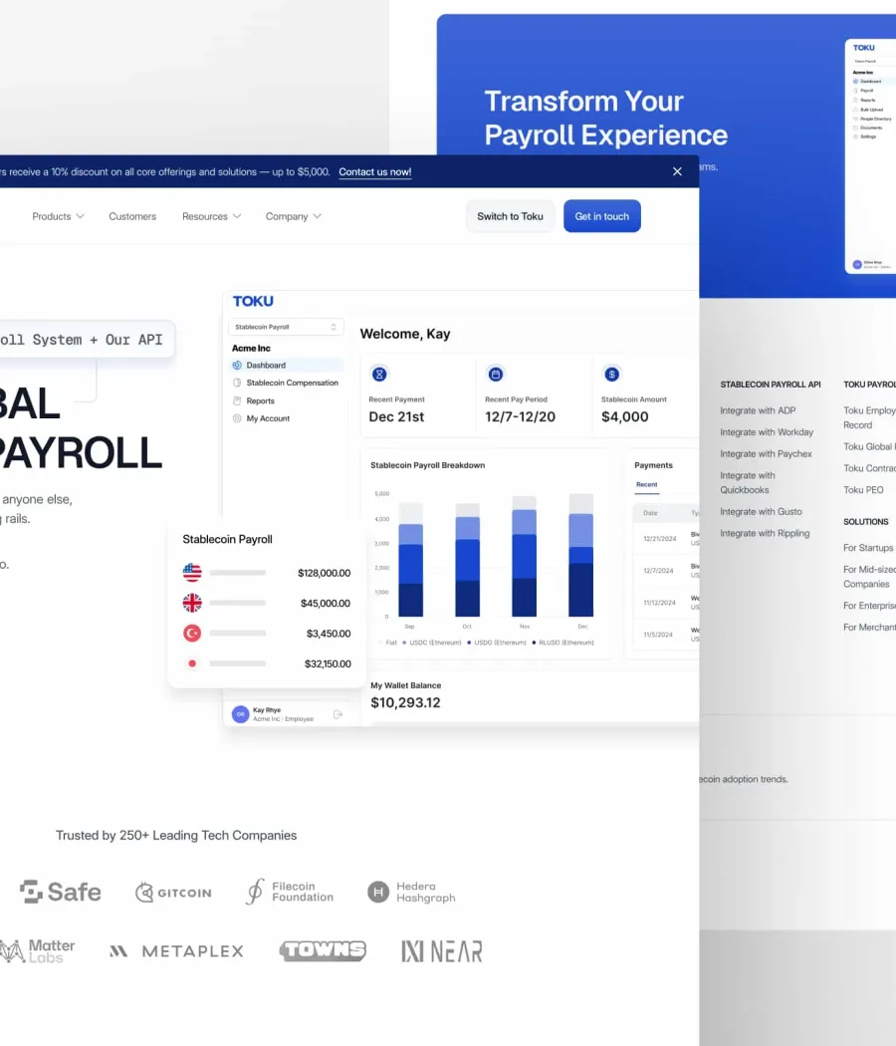
Task: Click the Safe company logo
Action: 60,892
